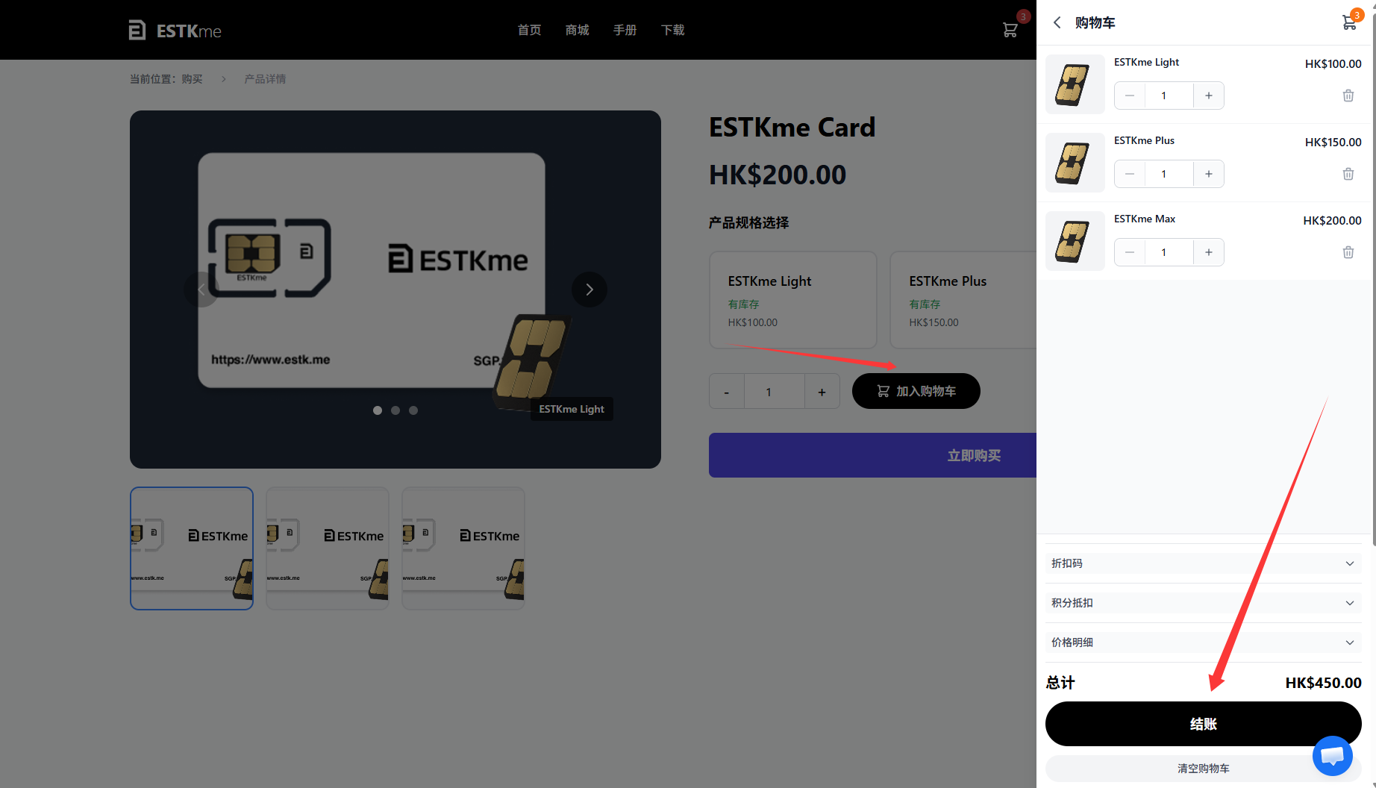Select the second product thumbnail image
Screen dimensions: 1376x788
coord(328,548)
